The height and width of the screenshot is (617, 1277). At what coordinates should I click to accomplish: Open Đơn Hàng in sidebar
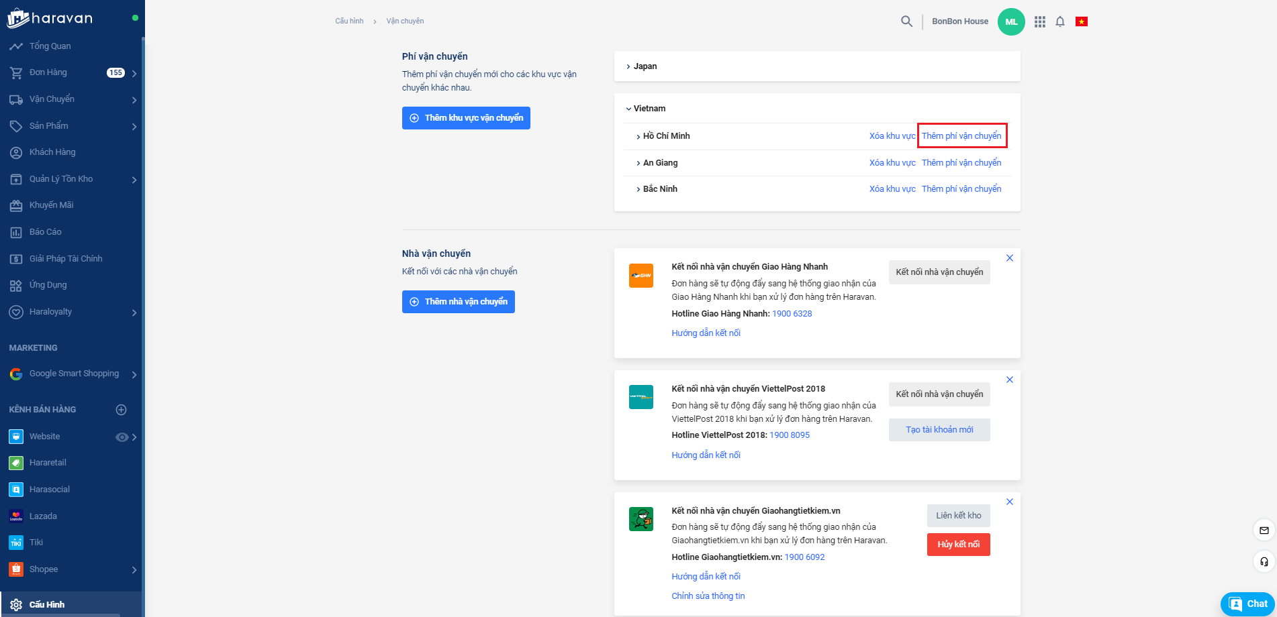pyautogui.click(x=48, y=72)
